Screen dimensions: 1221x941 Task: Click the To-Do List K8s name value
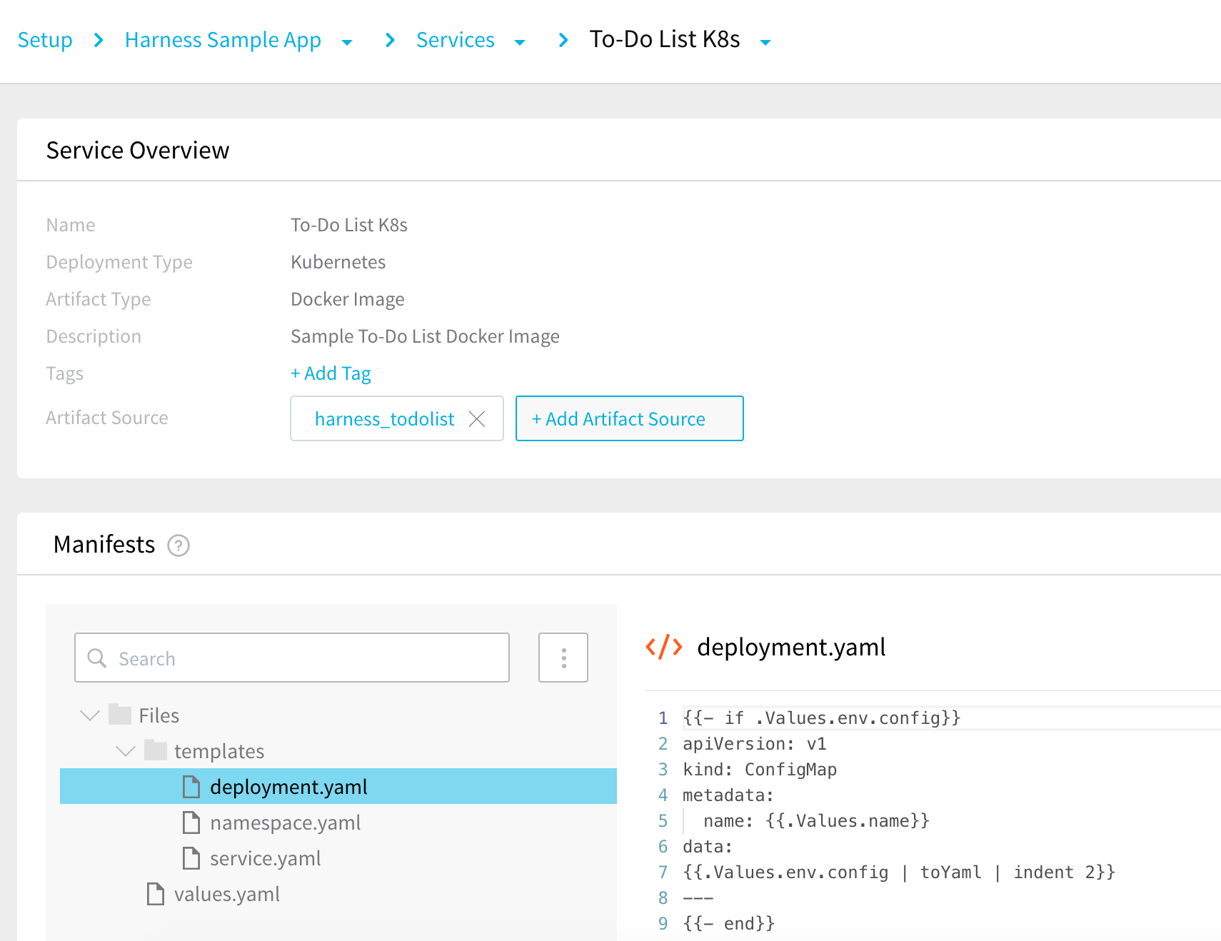click(x=349, y=225)
